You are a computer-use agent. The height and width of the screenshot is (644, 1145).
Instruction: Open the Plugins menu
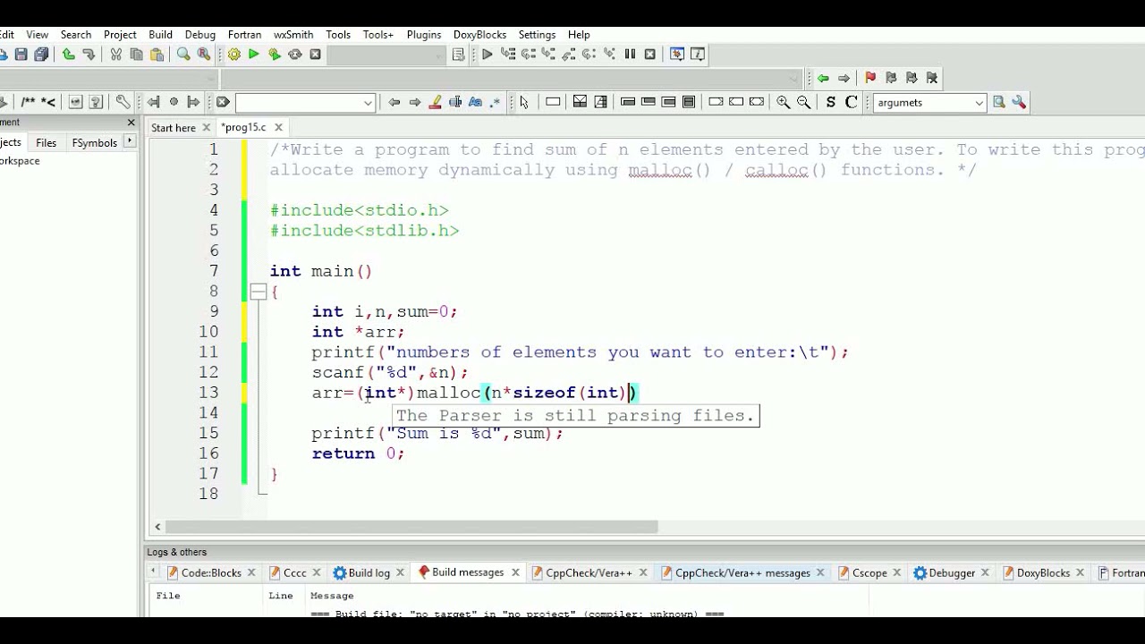click(424, 34)
